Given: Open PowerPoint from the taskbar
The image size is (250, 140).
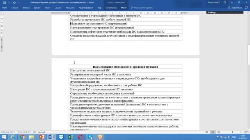Looking at the screenshot, I should [41, 137].
